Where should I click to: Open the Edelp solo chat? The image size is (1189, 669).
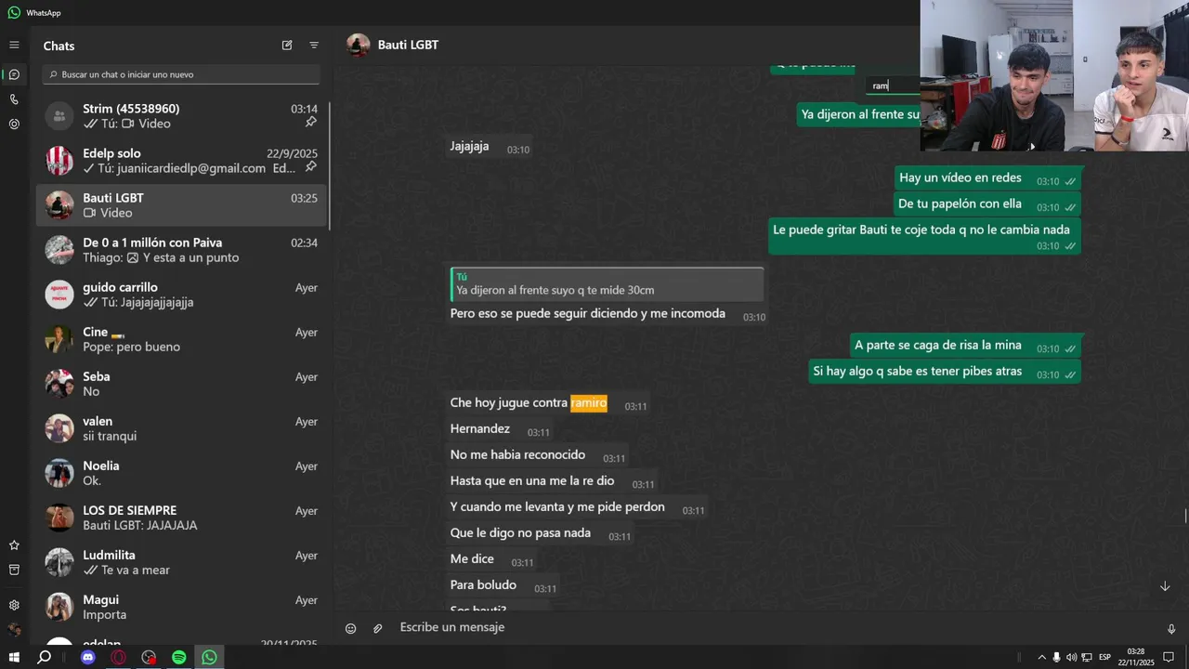182,161
